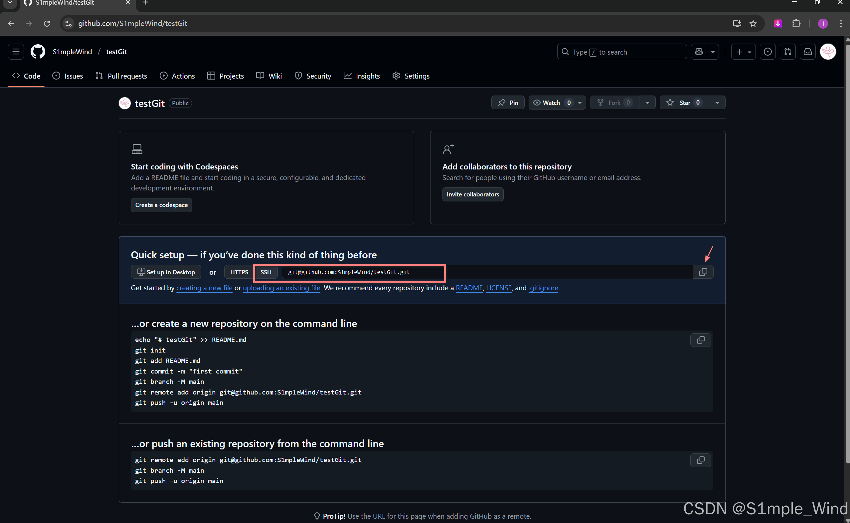Open the user avatar menu
Screen dimensions: 850x523
tap(828, 52)
